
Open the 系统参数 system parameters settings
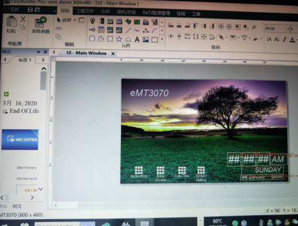(x=41, y=25)
